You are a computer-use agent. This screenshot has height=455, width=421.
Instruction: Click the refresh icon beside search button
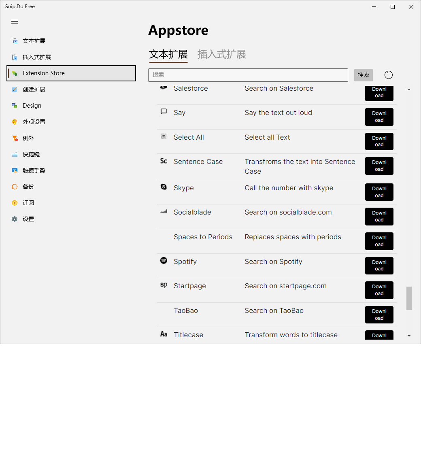pos(388,75)
